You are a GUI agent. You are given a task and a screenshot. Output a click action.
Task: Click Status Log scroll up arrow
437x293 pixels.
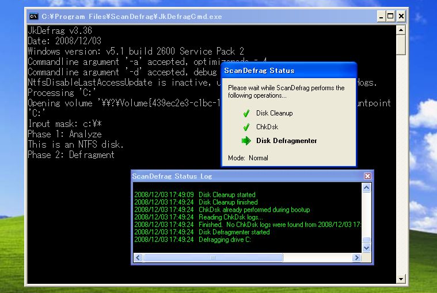366,188
